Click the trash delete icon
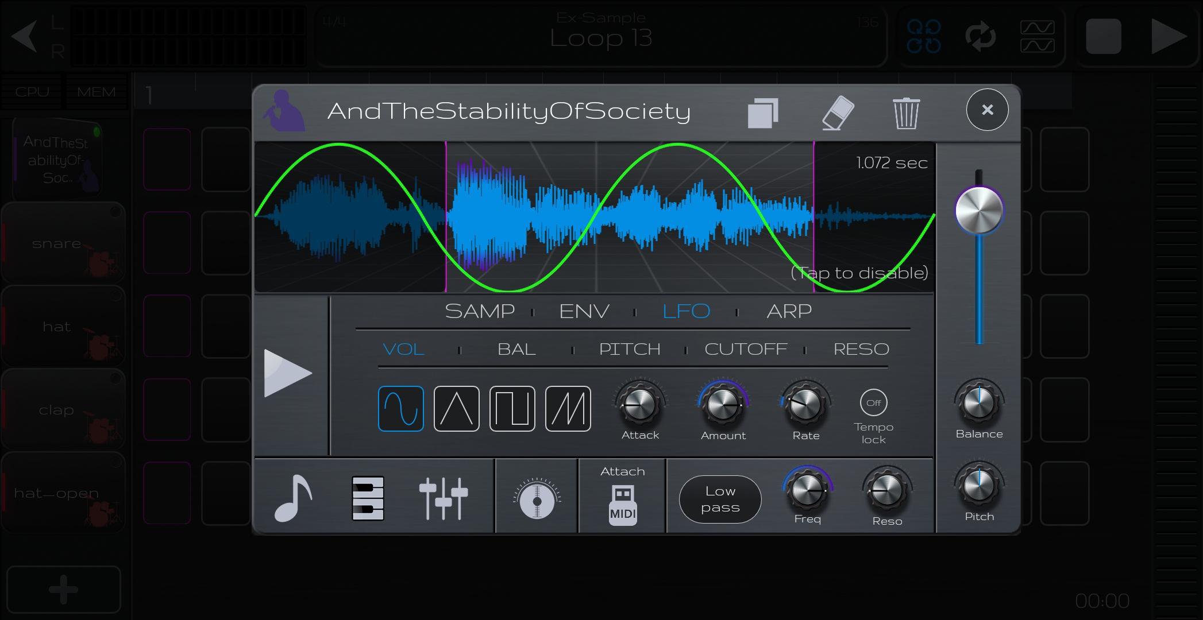This screenshot has width=1203, height=620. [x=906, y=113]
